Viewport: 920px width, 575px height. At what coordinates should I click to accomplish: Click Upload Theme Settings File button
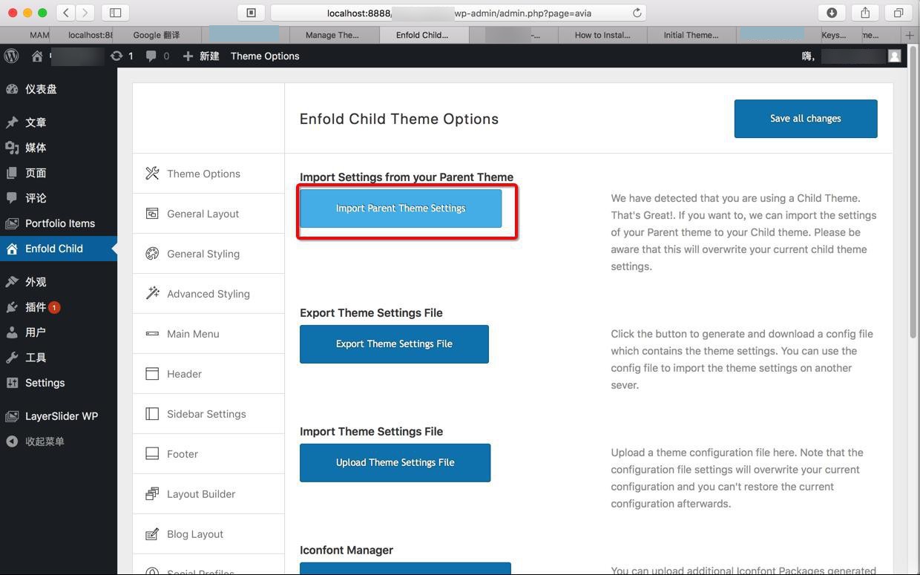click(x=395, y=463)
